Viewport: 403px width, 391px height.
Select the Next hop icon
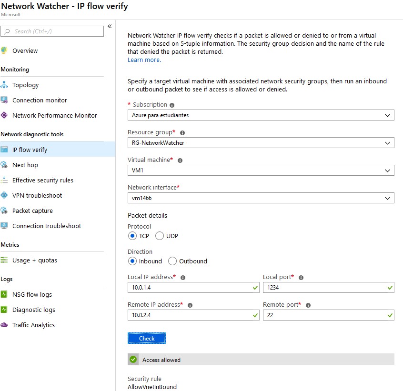(x=4, y=165)
